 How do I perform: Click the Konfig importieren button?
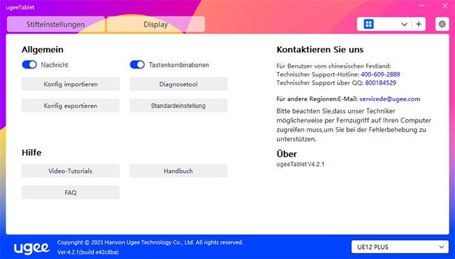(x=70, y=84)
